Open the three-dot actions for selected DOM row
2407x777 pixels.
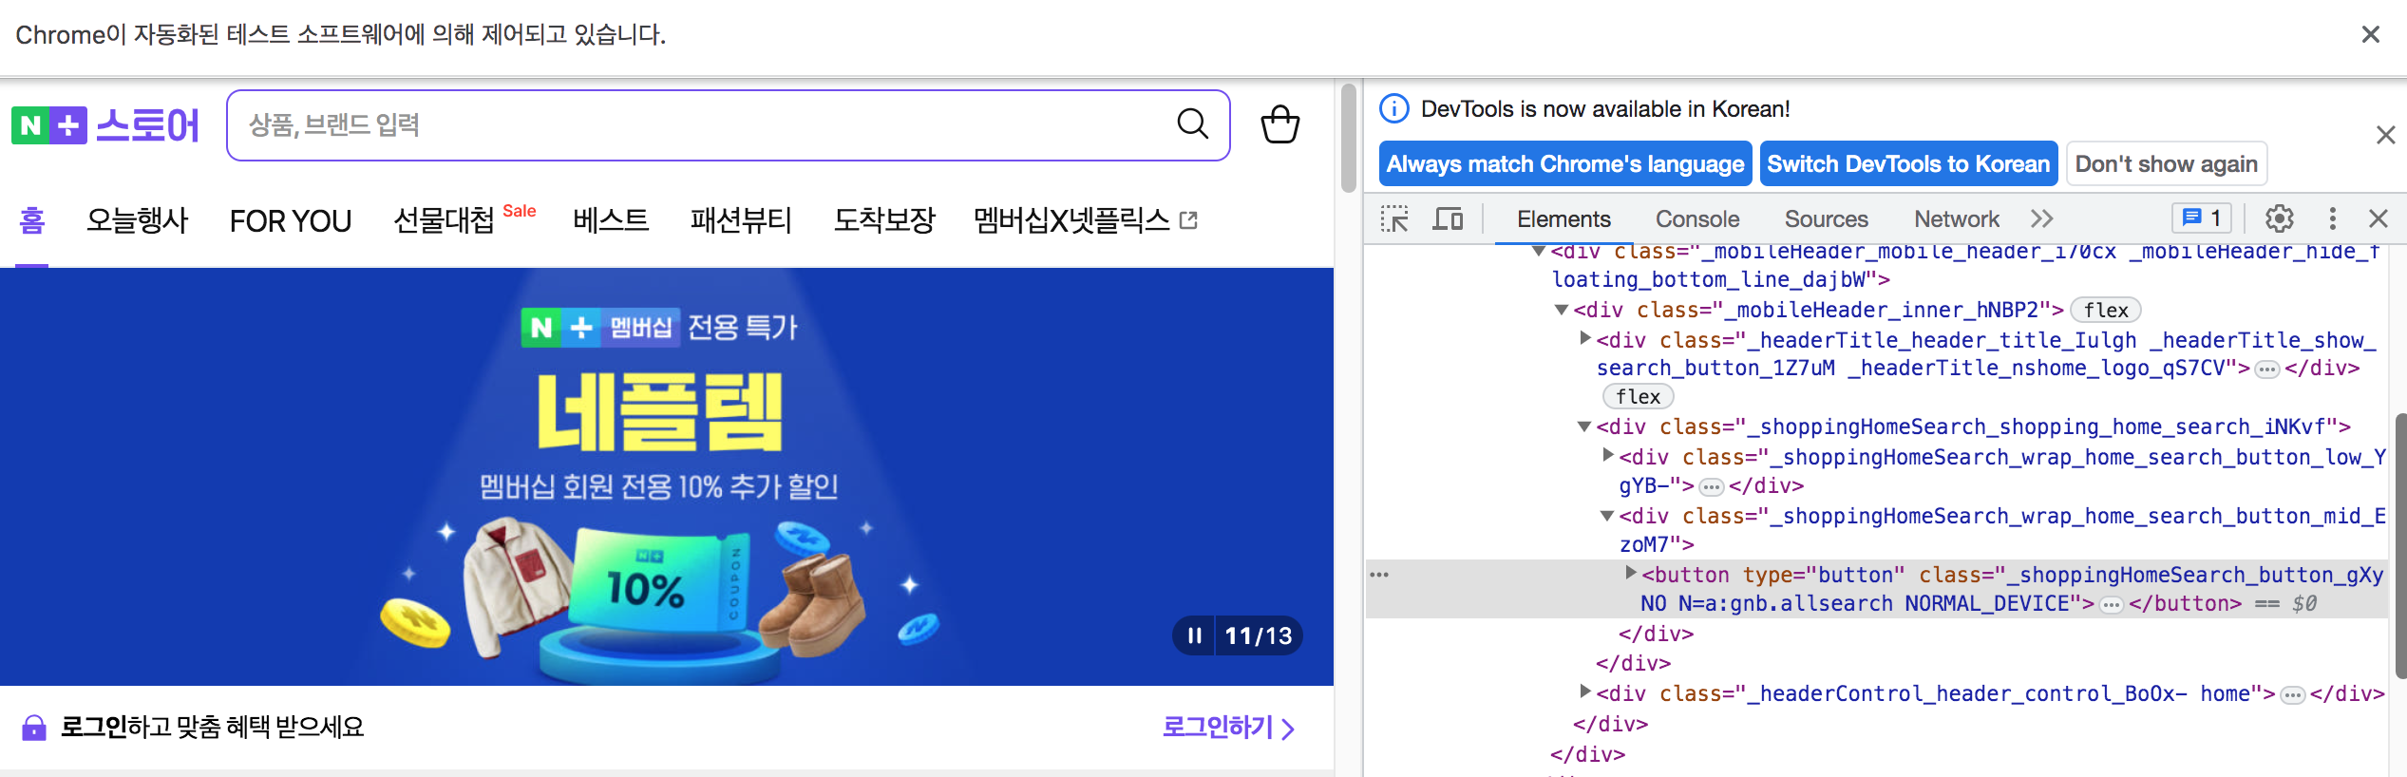click(x=1379, y=575)
